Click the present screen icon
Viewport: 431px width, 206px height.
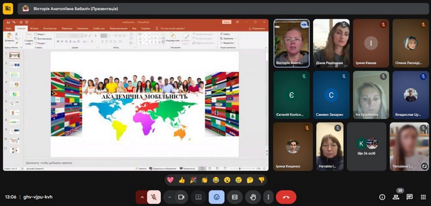coord(198,197)
